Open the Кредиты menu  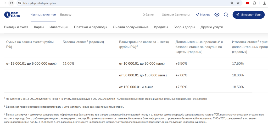pos(161,27)
